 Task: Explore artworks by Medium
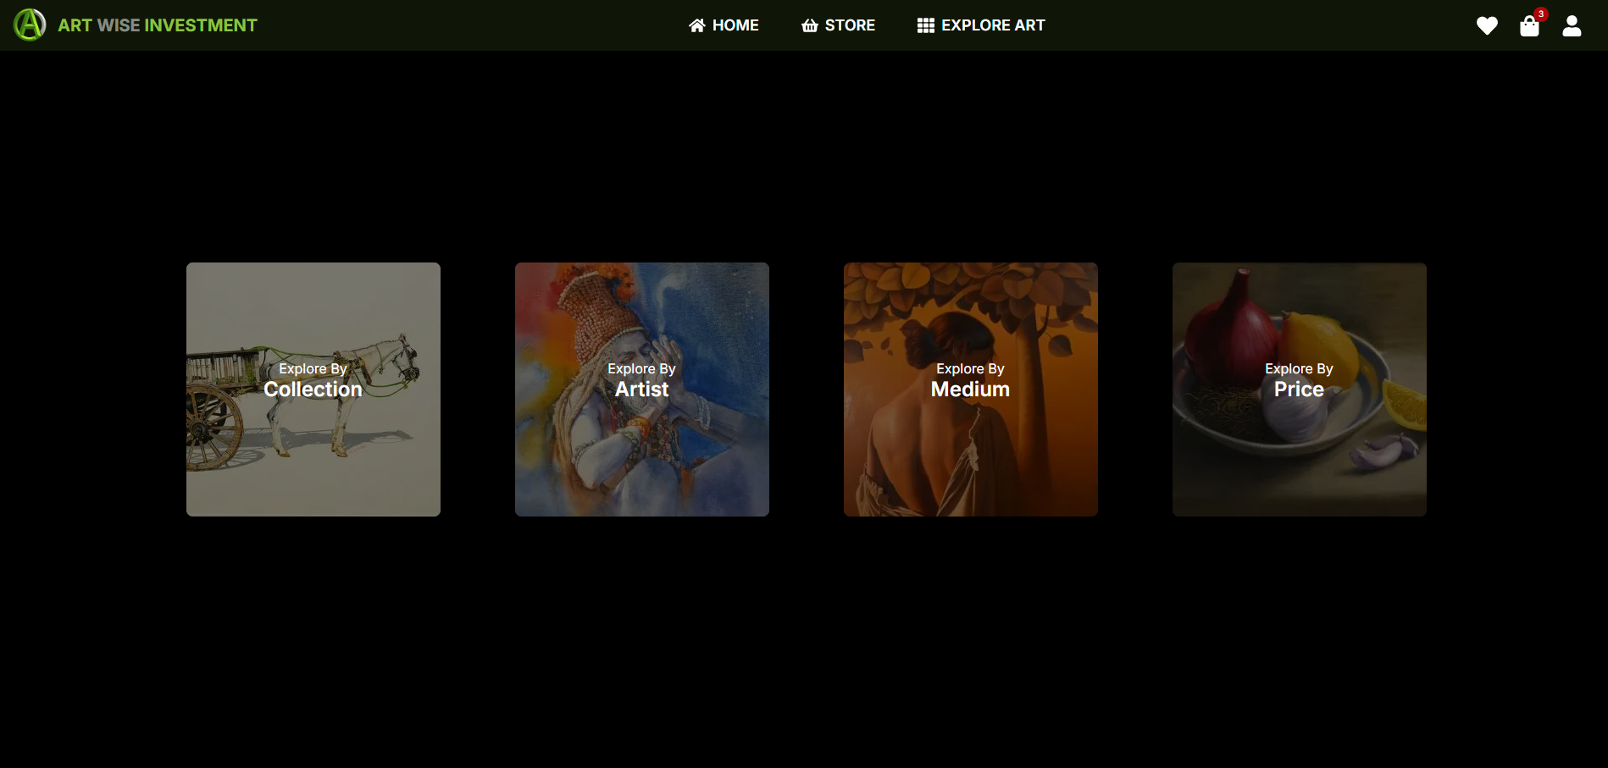point(970,390)
